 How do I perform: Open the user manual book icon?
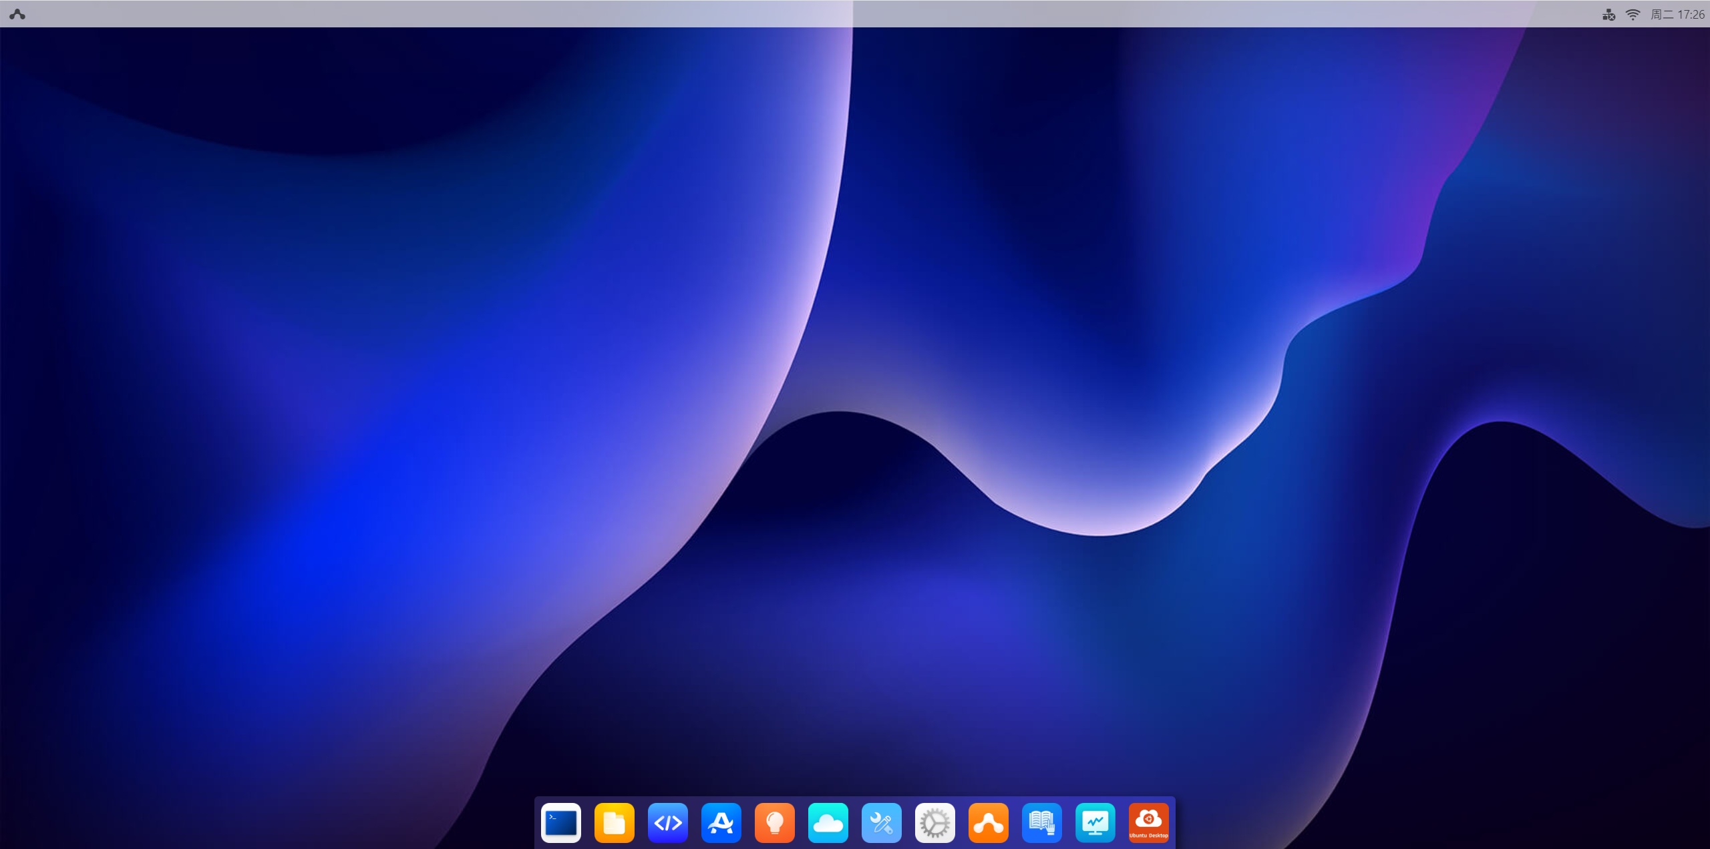1041,822
